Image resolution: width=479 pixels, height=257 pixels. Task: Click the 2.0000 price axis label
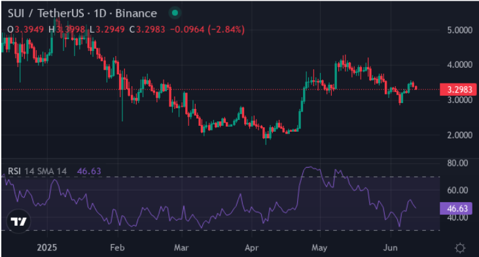pos(460,135)
